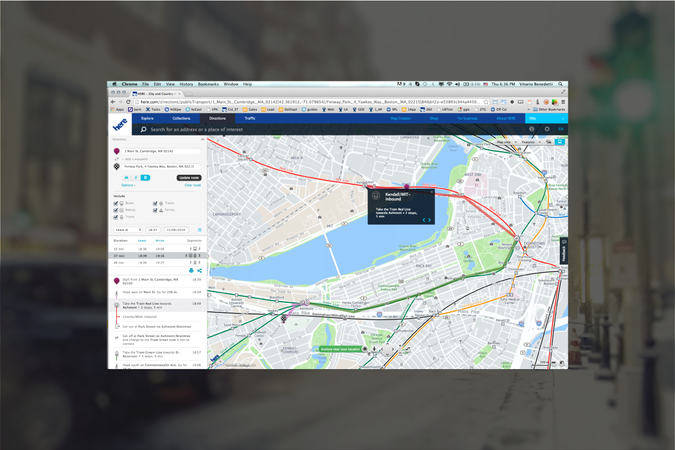Uncheck the Metros checkbox

tap(115, 210)
